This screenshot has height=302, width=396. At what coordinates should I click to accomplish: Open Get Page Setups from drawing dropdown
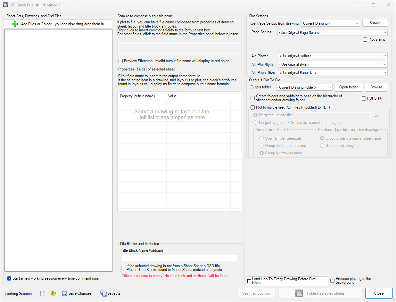tap(330, 23)
